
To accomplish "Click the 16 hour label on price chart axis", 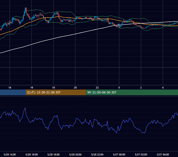I will point(32,88).
